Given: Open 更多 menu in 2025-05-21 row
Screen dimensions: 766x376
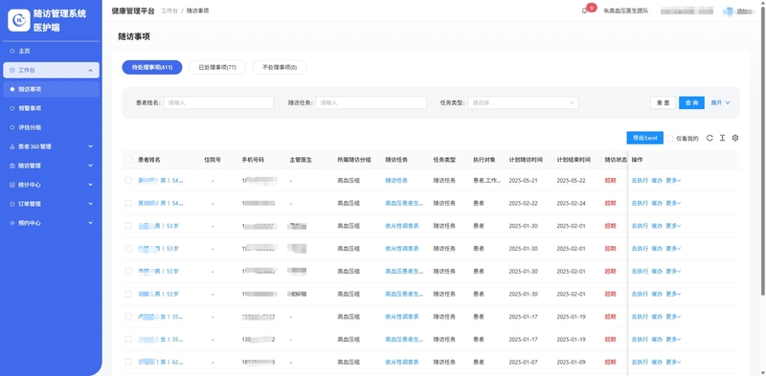Looking at the screenshot, I should click(673, 180).
